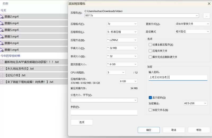Open 固实数据大小 8 GB dropdown
The height and width of the screenshot is (138, 212).
tap(122, 64)
